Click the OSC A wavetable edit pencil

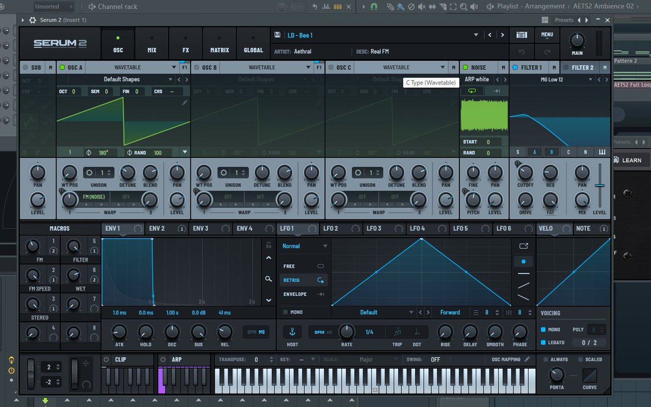coord(184,102)
